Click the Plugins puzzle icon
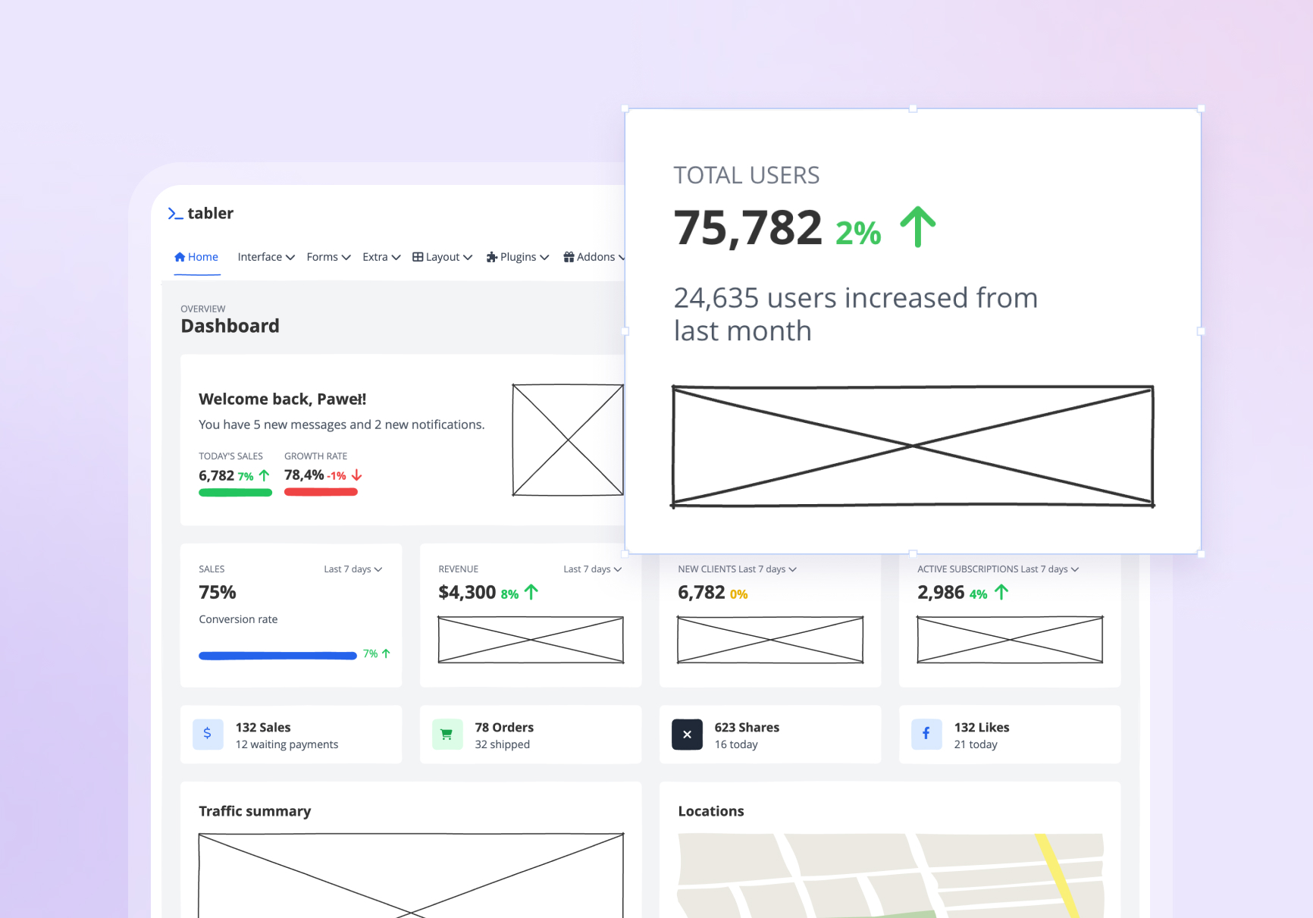1313x918 pixels. coord(492,257)
